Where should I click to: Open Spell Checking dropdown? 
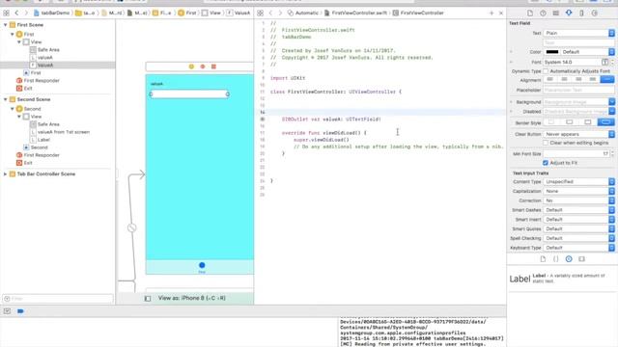pyautogui.click(x=579, y=238)
